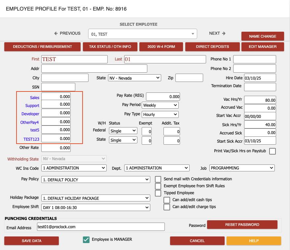Open the Select Employee dropdown
This screenshot has height=250, width=290.
point(143,34)
